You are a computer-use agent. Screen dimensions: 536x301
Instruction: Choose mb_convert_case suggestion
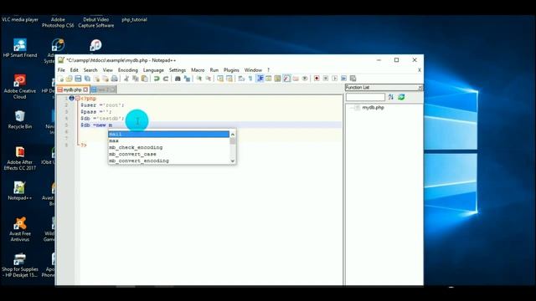click(169, 154)
